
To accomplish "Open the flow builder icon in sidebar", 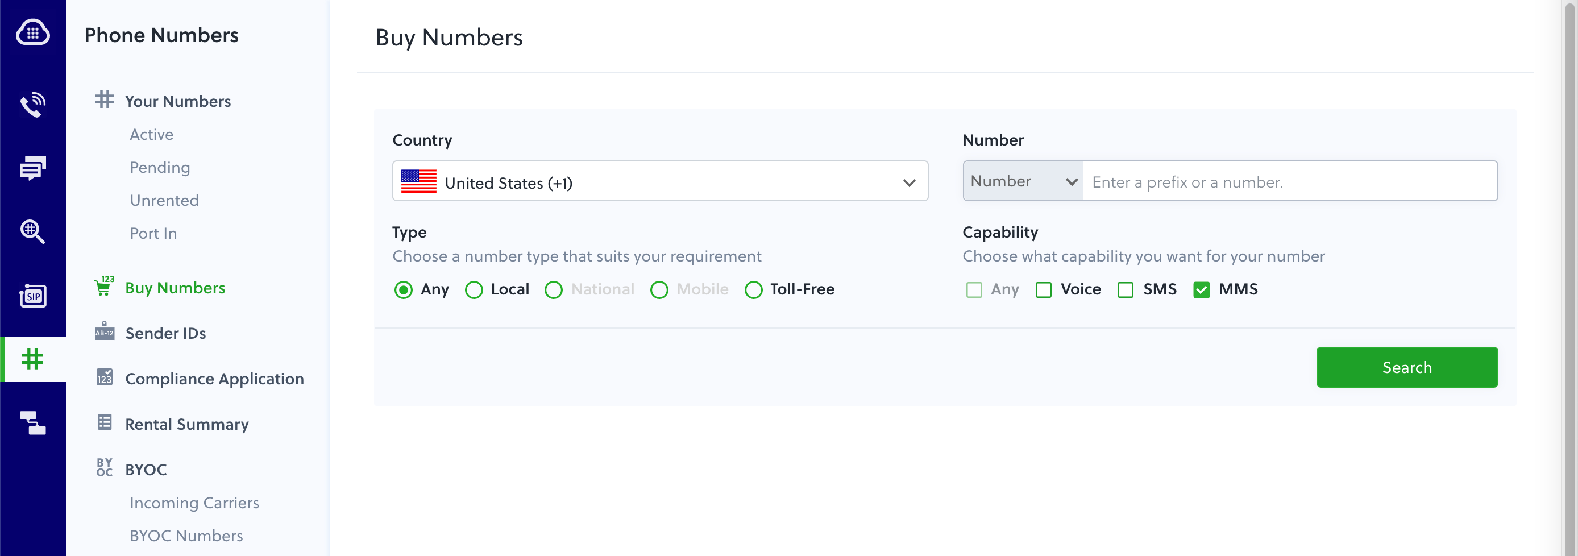I will pos(32,422).
